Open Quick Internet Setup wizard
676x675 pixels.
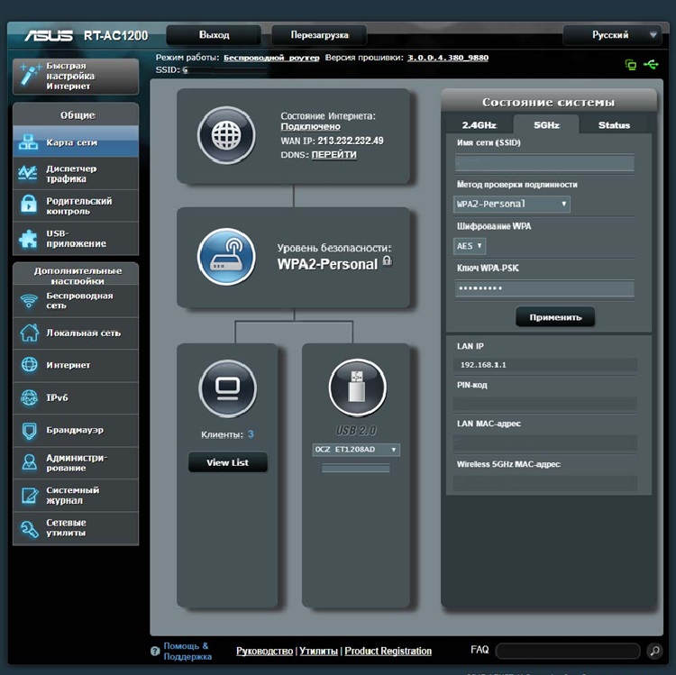coord(76,77)
